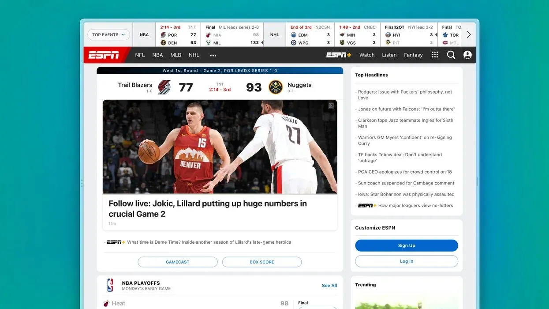Open more sports ellipsis menu

pyautogui.click(x=213, y=56)
